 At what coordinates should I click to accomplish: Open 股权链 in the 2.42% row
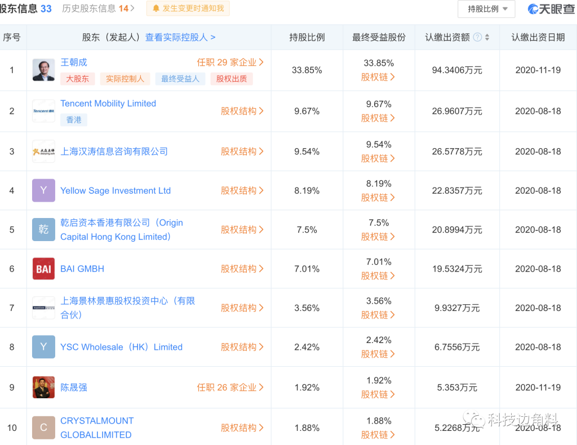[x=378, y=354]
